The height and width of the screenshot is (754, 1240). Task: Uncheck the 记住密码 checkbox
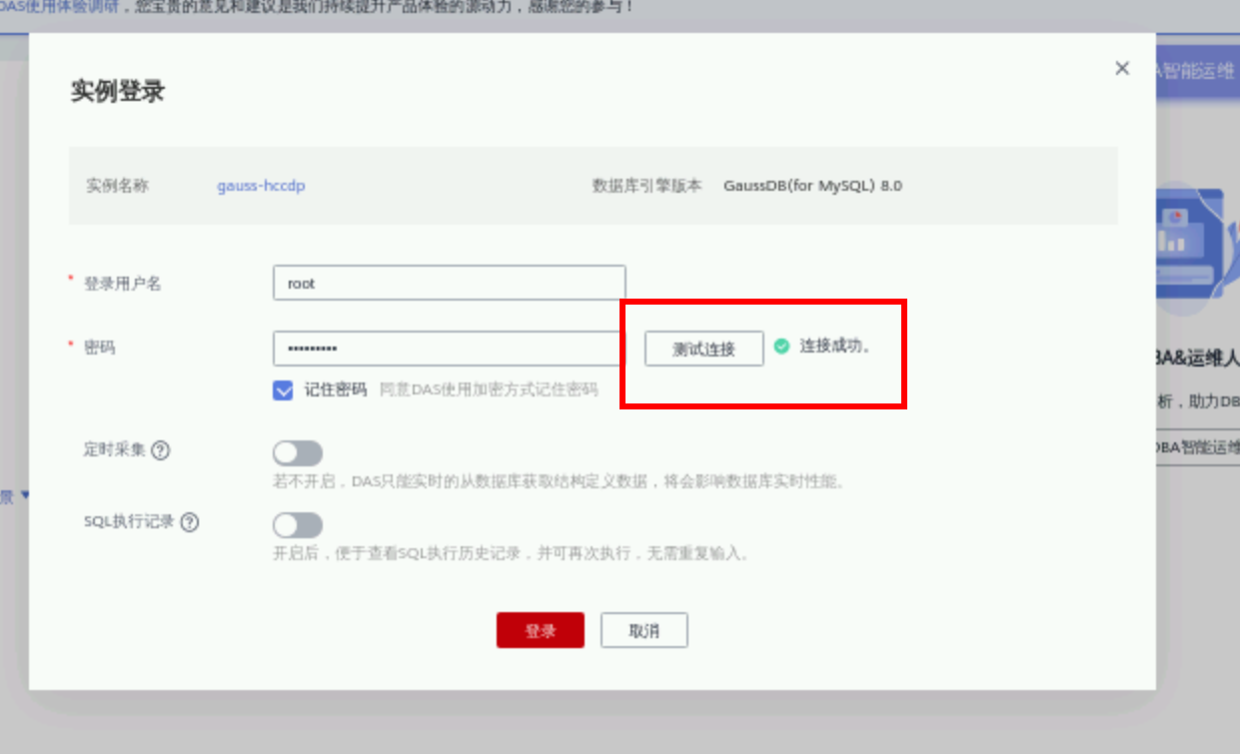click(283, 390)
